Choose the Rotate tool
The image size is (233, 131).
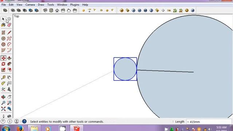[x=3, y=64]
